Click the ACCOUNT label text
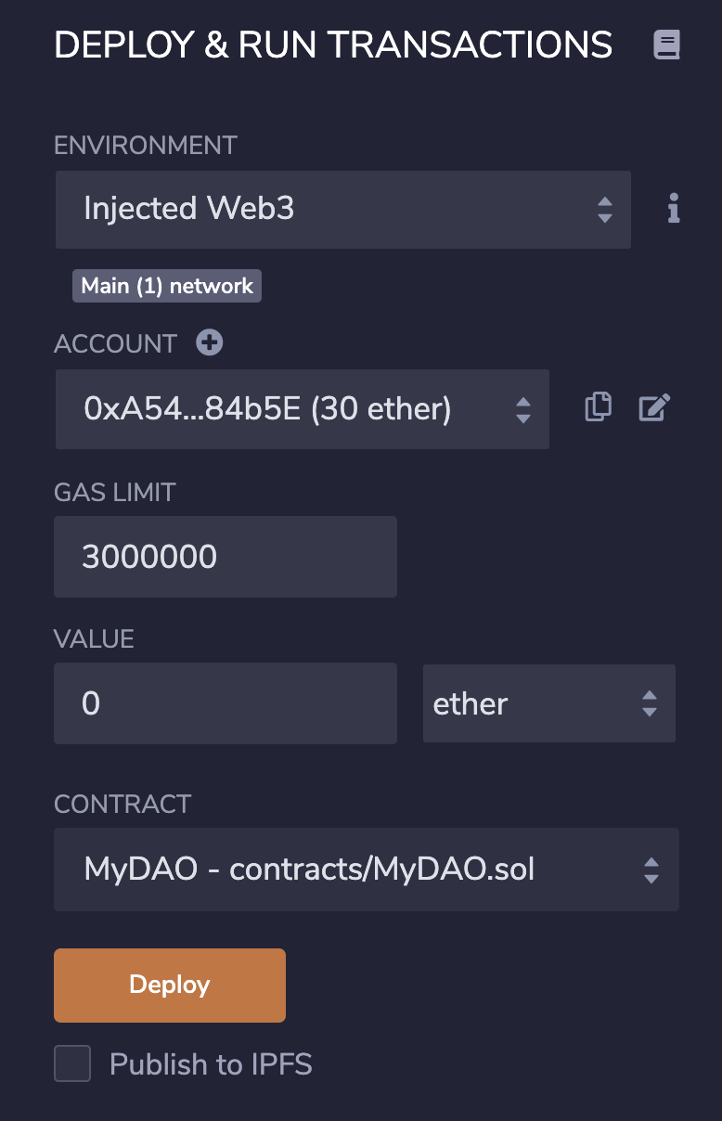This screenshot has width=722, height=1121. (x=115, y=343)
